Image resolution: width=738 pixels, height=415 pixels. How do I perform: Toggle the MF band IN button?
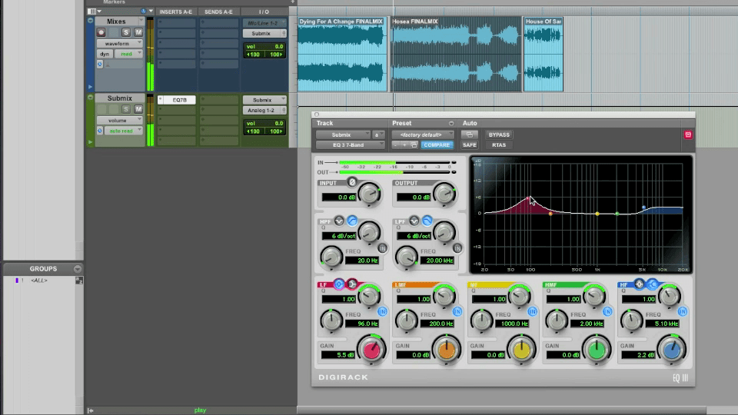point(532,311)
